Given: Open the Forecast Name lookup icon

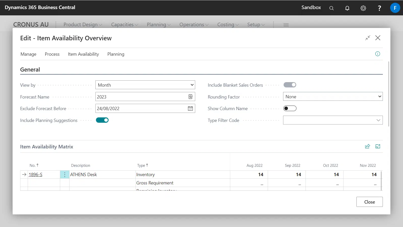Looking at the screenshot, I should click(x=190, y=97).
